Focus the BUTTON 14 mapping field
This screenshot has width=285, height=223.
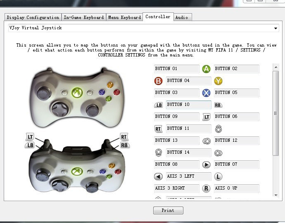[189, 153]
